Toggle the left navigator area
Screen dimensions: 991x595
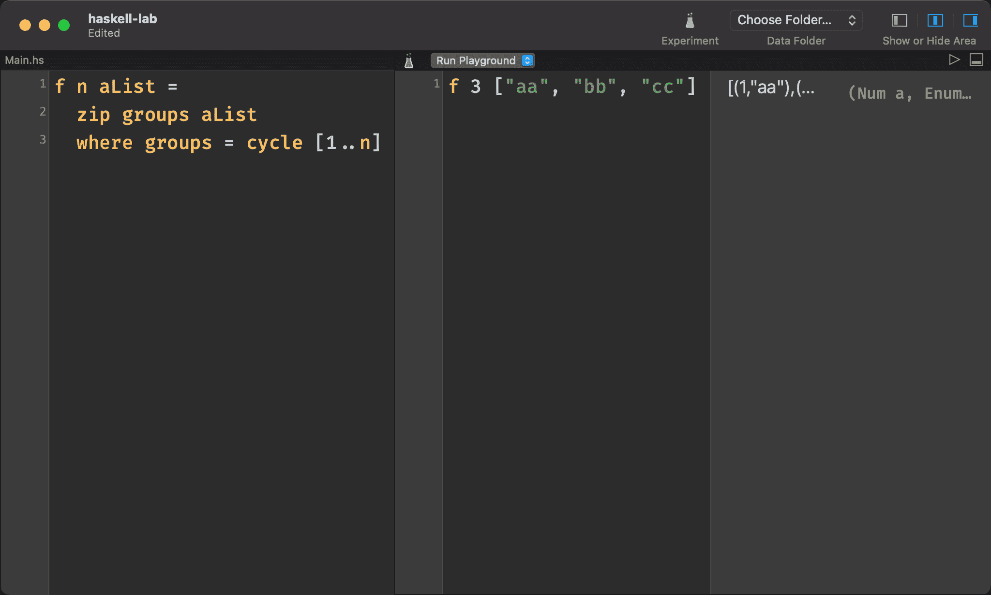pos(899,20)
